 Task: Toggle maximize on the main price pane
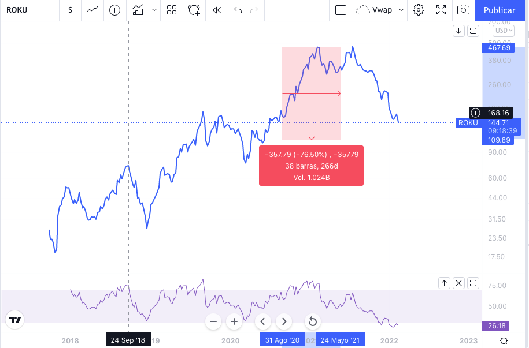pyautogui.click(x=473, y=31)
